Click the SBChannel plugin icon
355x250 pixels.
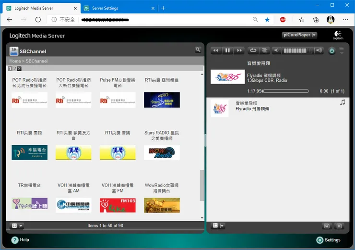coord(14,51)
